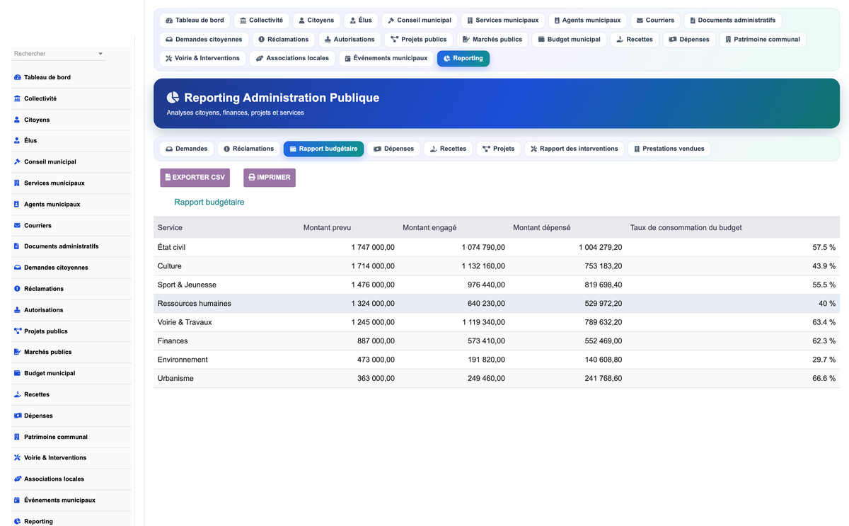Click the Rapport budgétaire section title
The height and width of the screenshot is (526, 849).
[209, 202]
